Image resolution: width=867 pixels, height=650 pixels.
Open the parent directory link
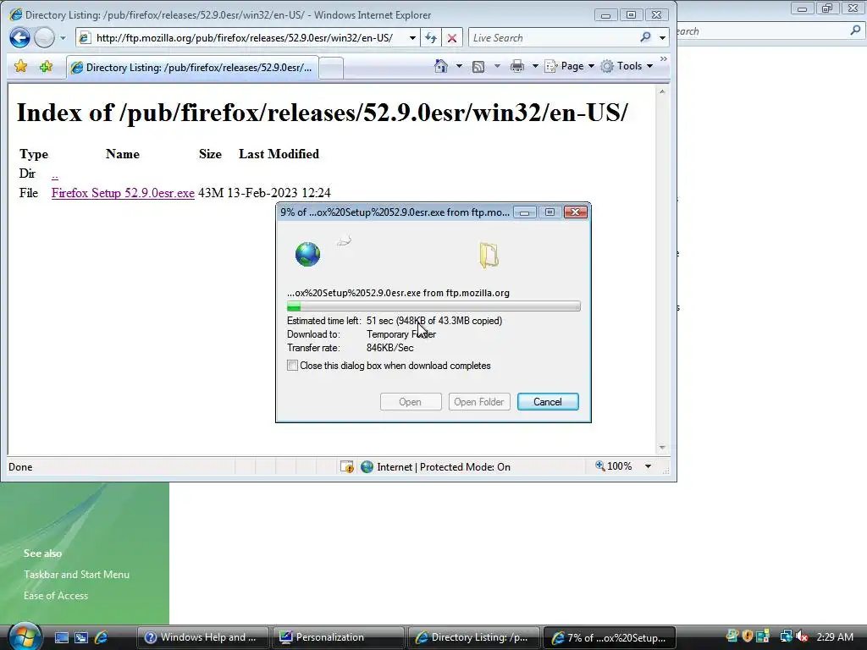(x=55, y=174)
